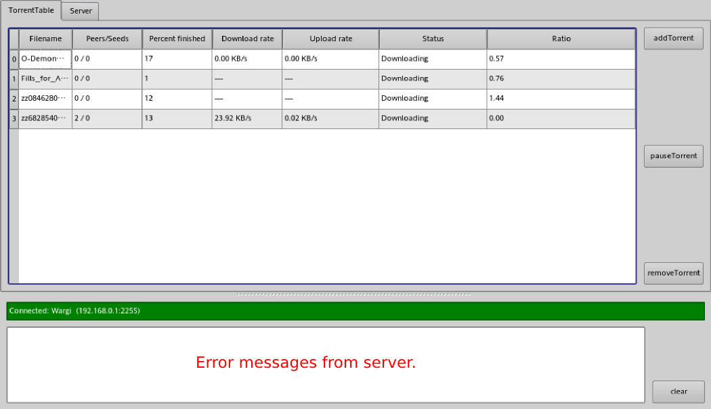Select the zz0846280 torrent filename

45,98
